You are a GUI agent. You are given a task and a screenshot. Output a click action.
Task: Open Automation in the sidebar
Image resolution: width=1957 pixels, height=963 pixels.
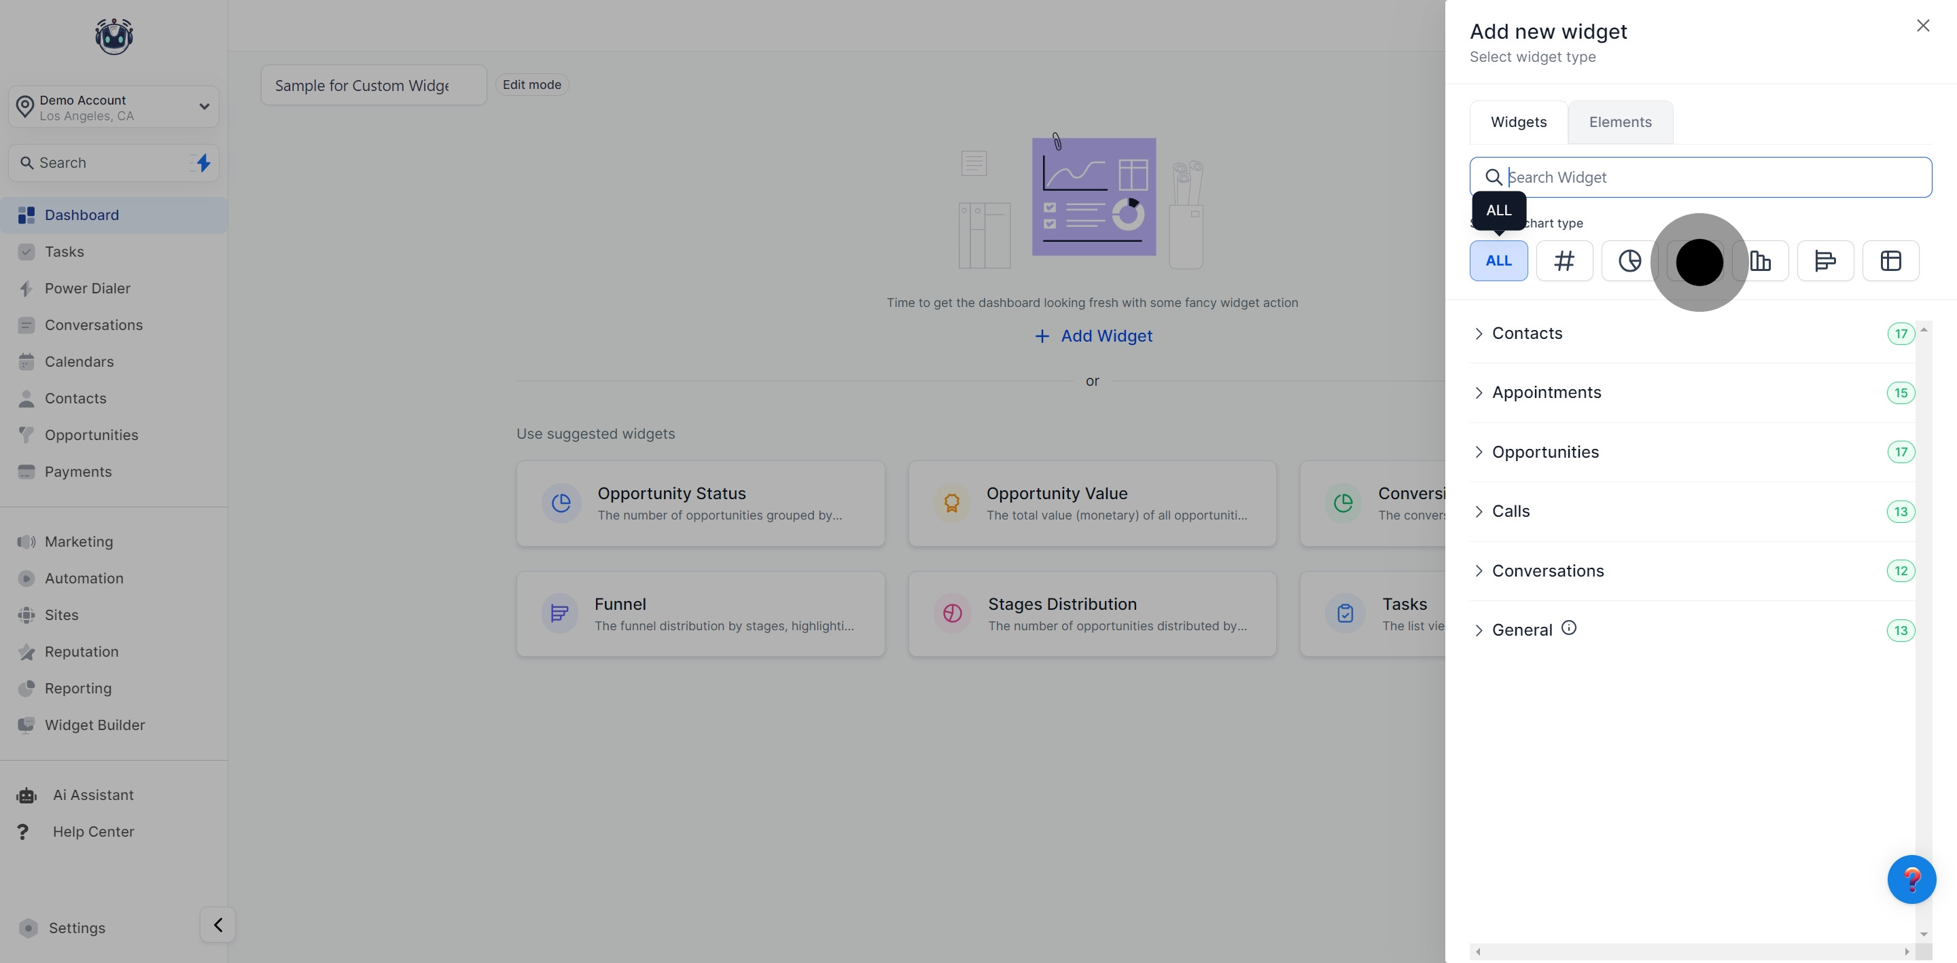click(x=114, y=578)
